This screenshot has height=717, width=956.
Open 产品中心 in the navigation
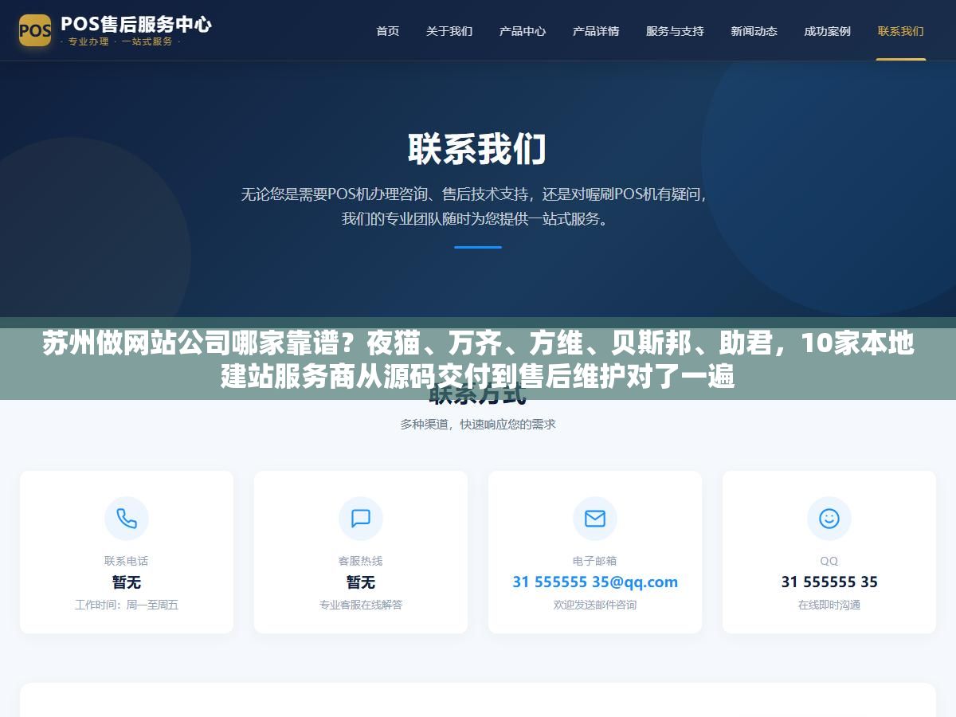click(523, 31)
